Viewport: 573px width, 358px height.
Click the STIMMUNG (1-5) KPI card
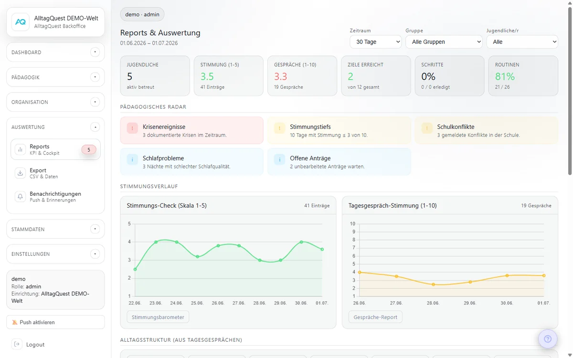point(228,76)
